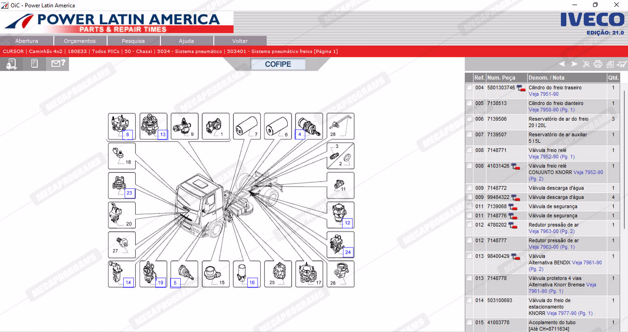
Task: Select callout 4 in the brake diagram
Action: 300,135
